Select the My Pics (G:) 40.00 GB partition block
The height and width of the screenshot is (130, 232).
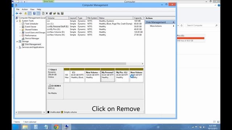(122, 75)
